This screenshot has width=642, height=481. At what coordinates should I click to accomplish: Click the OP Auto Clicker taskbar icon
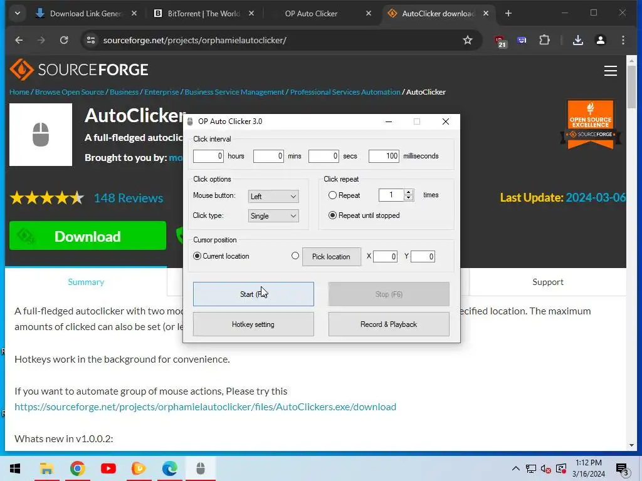pos(200,468)
